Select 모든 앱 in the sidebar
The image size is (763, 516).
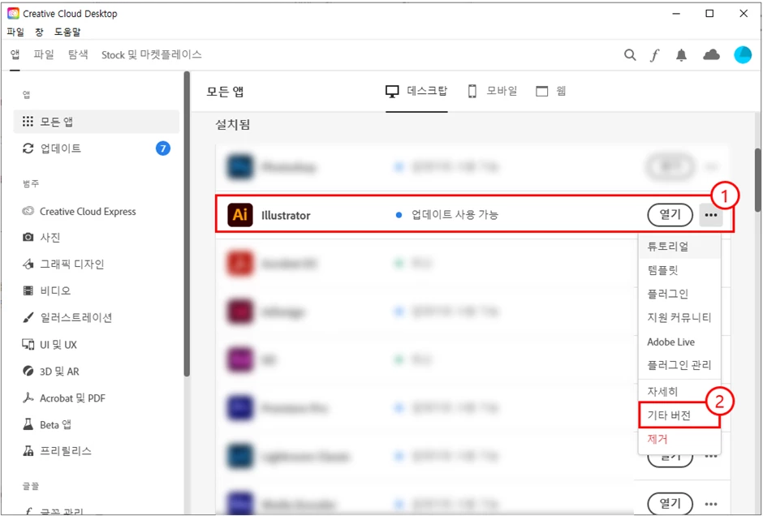point(97,122)
